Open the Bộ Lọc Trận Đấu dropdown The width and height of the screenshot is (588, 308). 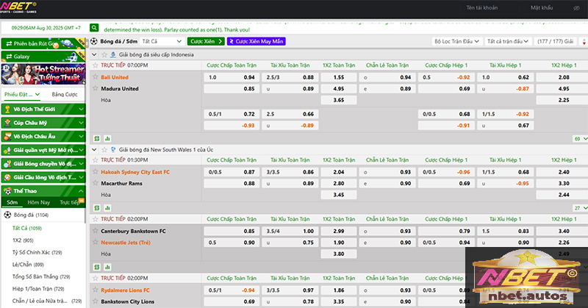(457, 42)
